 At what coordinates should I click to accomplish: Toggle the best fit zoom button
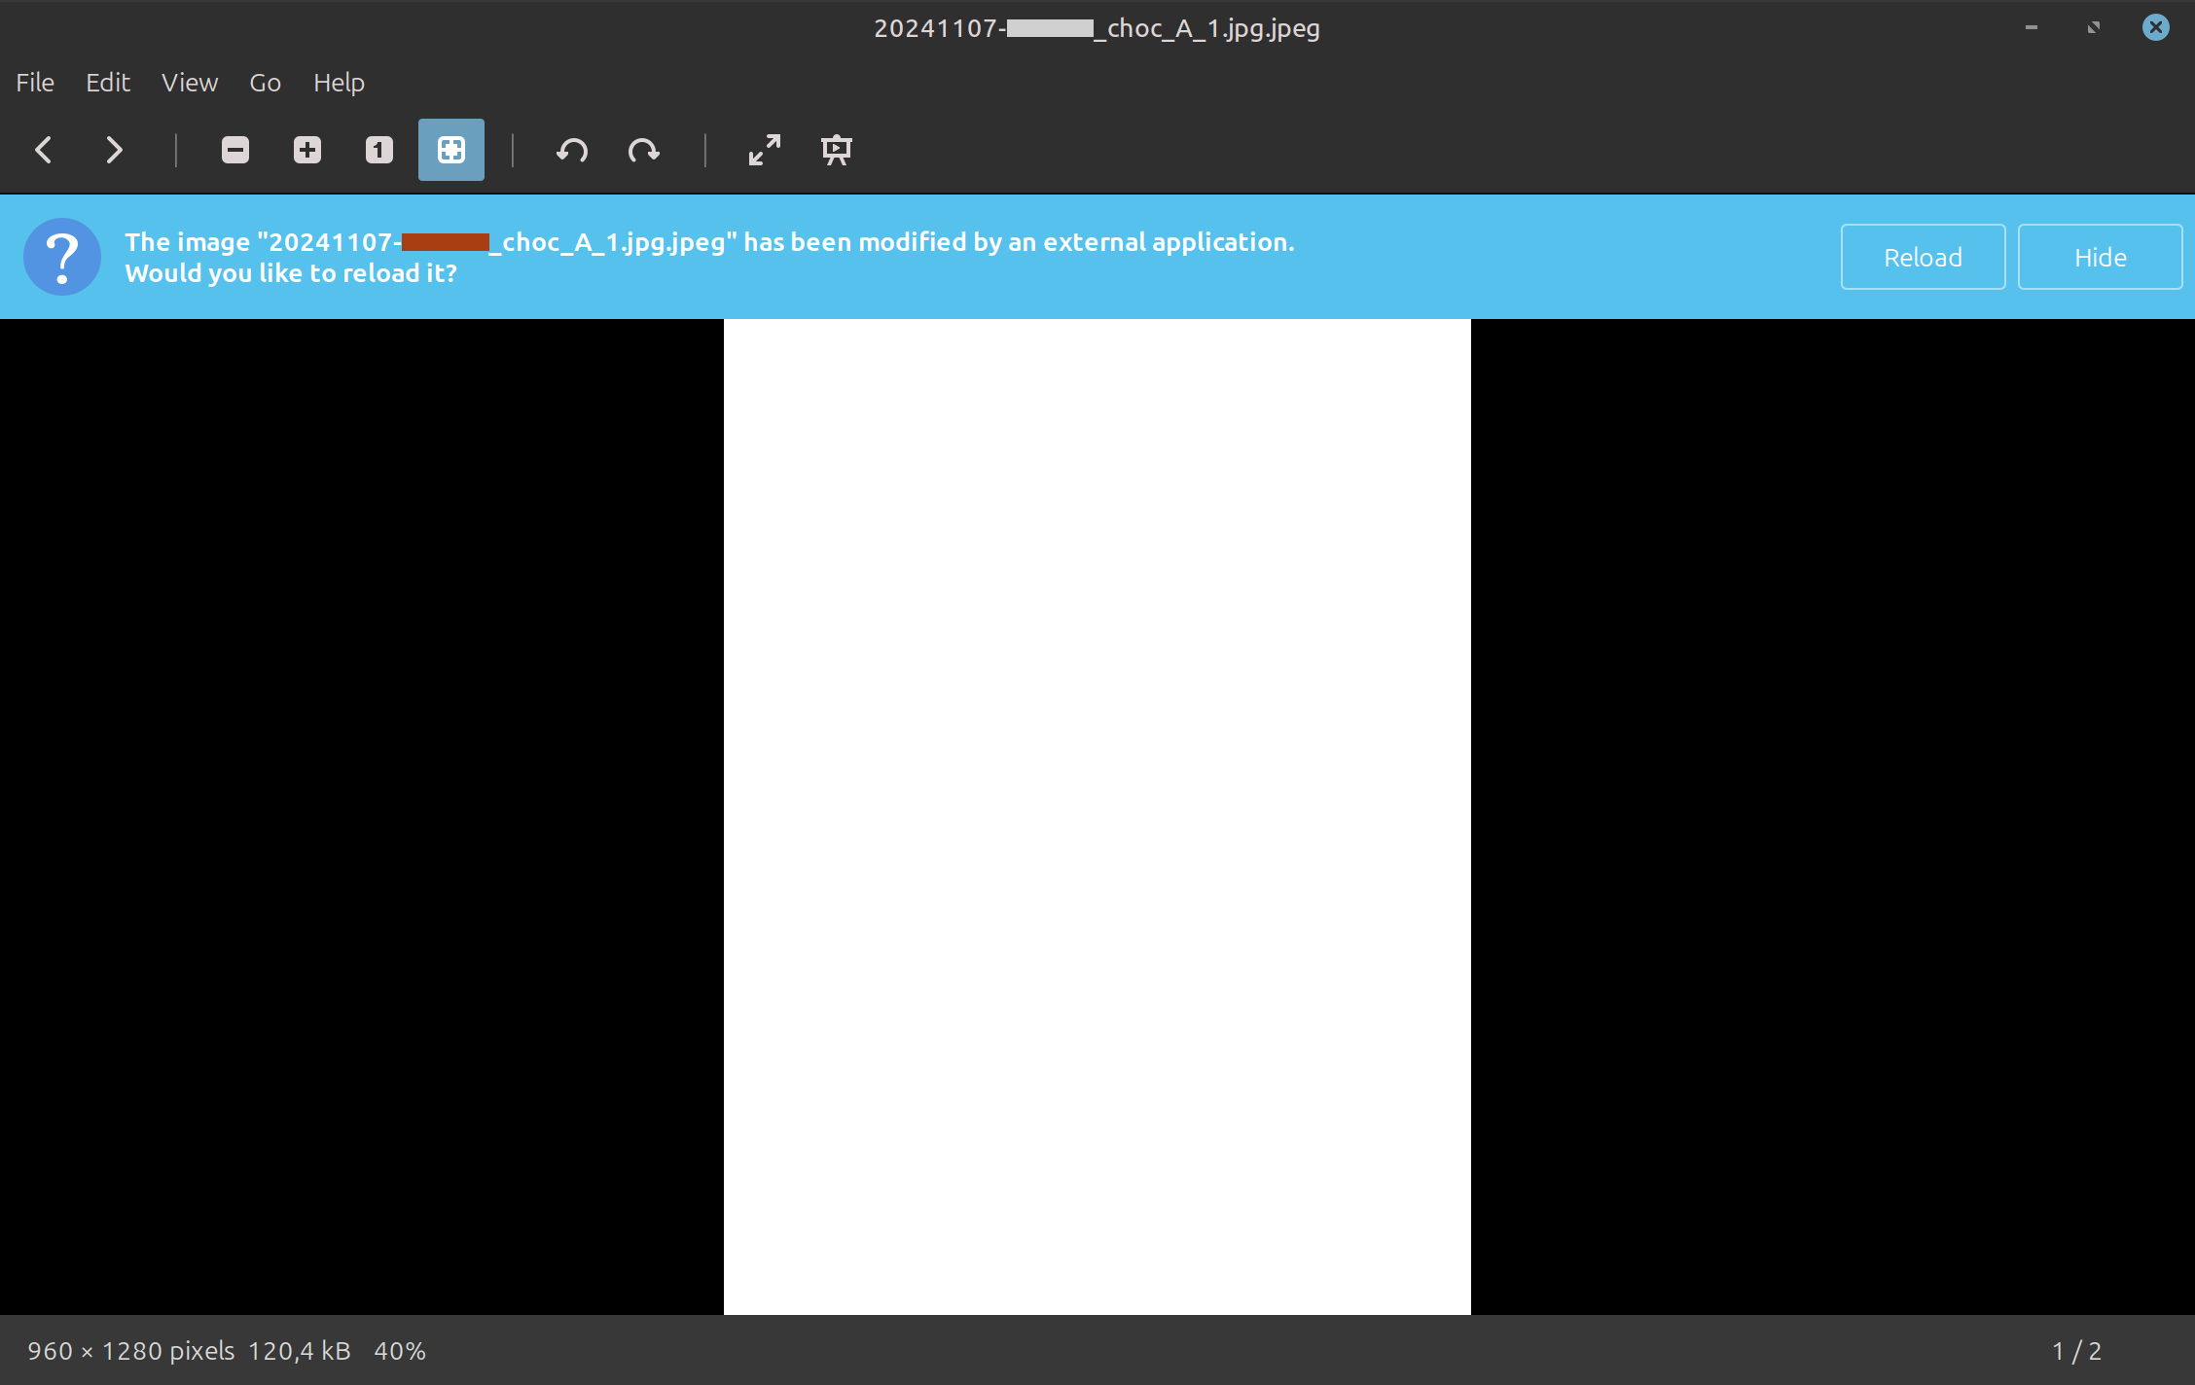click(x=451, y=150)
